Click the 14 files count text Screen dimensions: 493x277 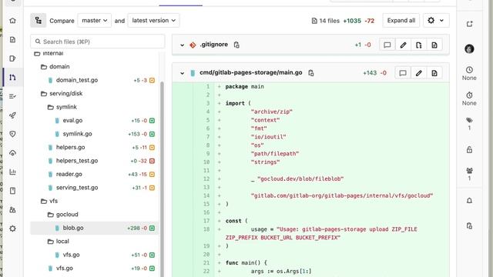tap(329, 21)
